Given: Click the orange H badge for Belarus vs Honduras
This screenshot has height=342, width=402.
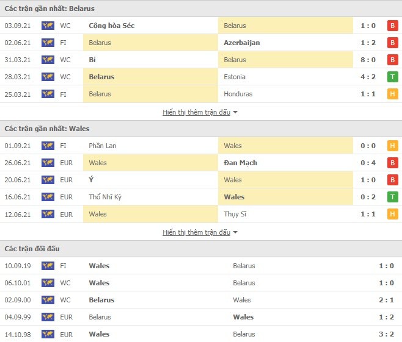Looking at the screenshot, I should tap(392, 94).
